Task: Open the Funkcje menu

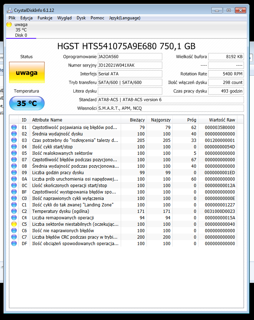Action: 45,18
